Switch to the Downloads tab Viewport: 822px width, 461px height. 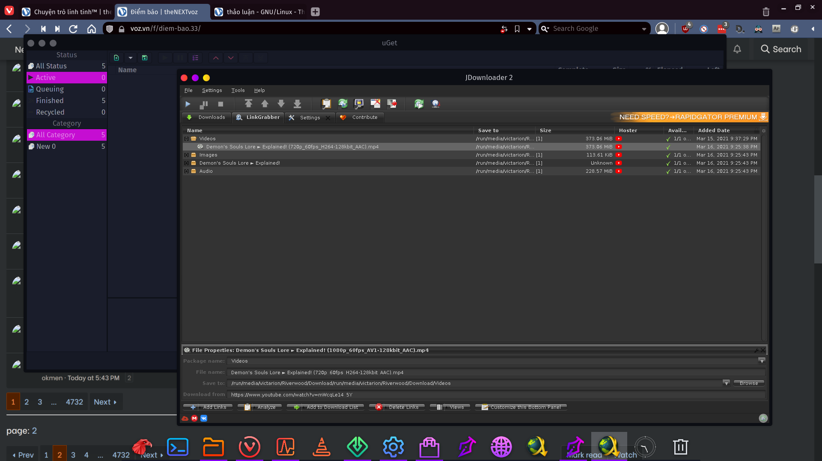(x=206, y=117)
